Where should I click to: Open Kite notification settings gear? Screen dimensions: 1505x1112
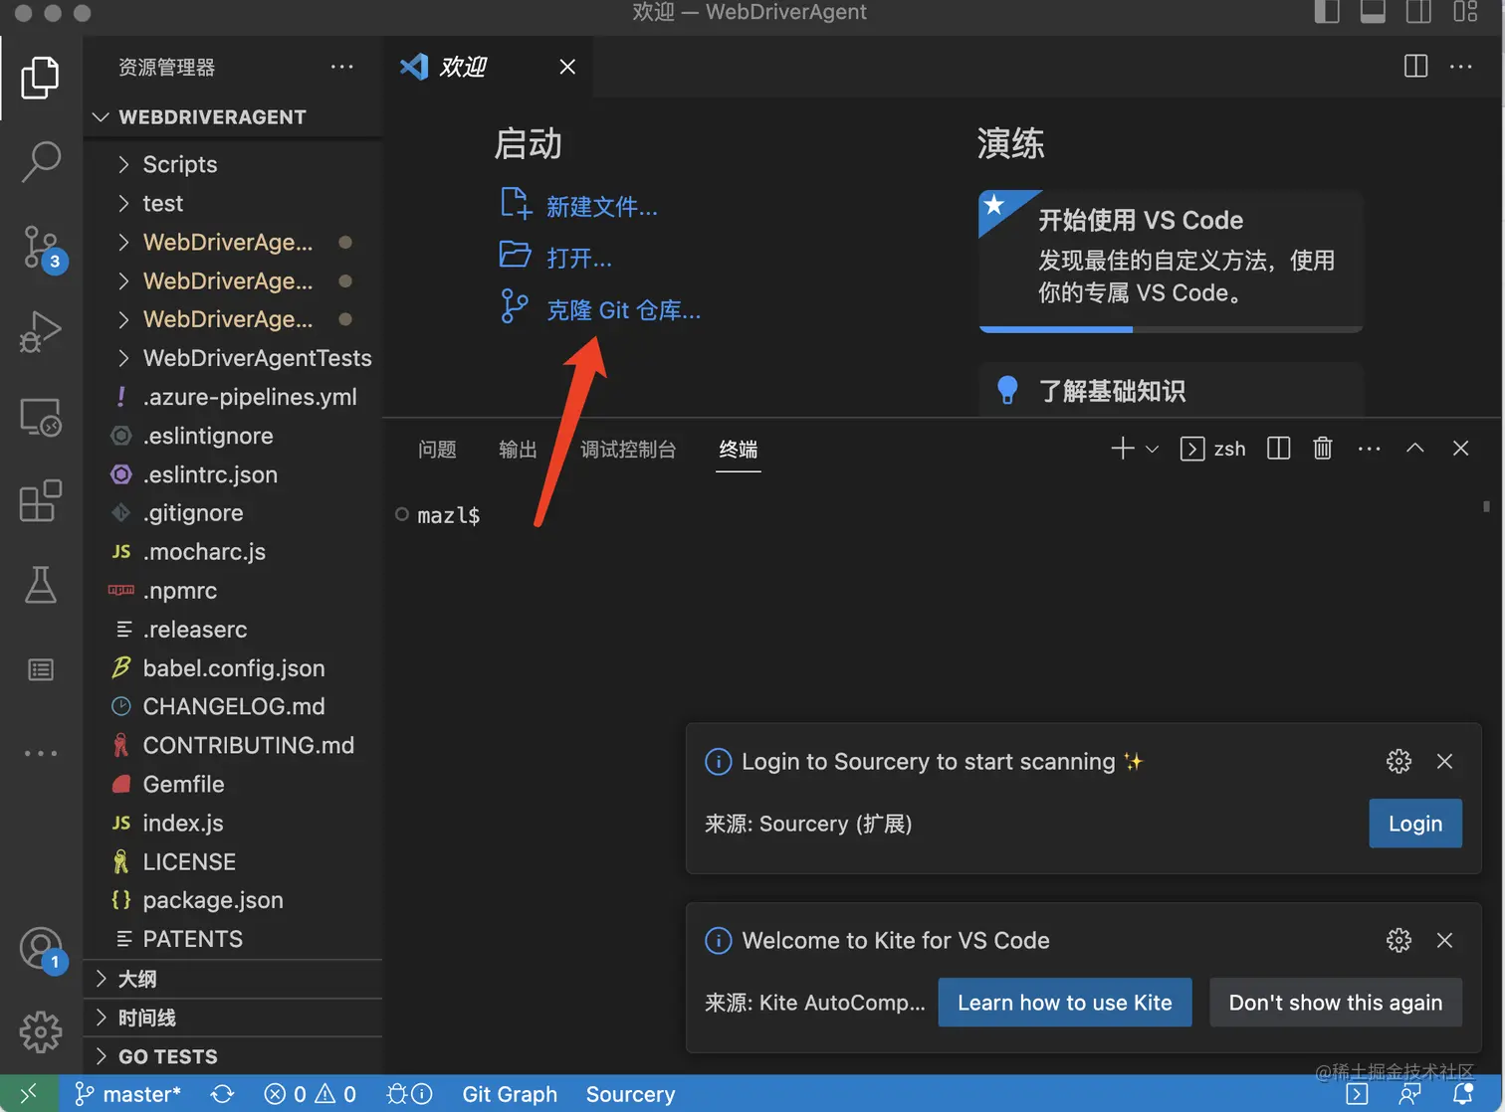click(x=1398, y=940)
